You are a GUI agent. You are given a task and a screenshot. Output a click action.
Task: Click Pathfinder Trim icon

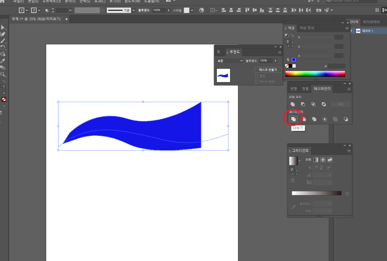(x=304, y=119)
